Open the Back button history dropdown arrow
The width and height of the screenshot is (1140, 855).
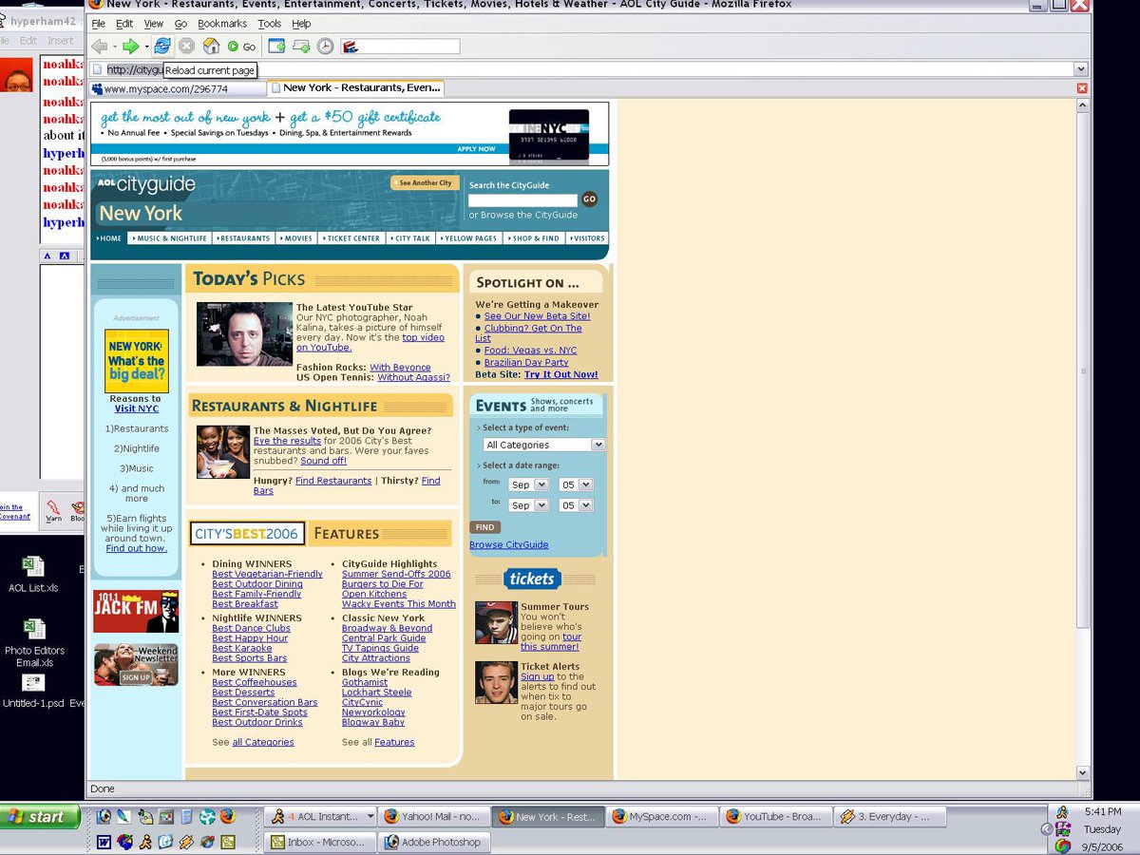click(115, 47)
